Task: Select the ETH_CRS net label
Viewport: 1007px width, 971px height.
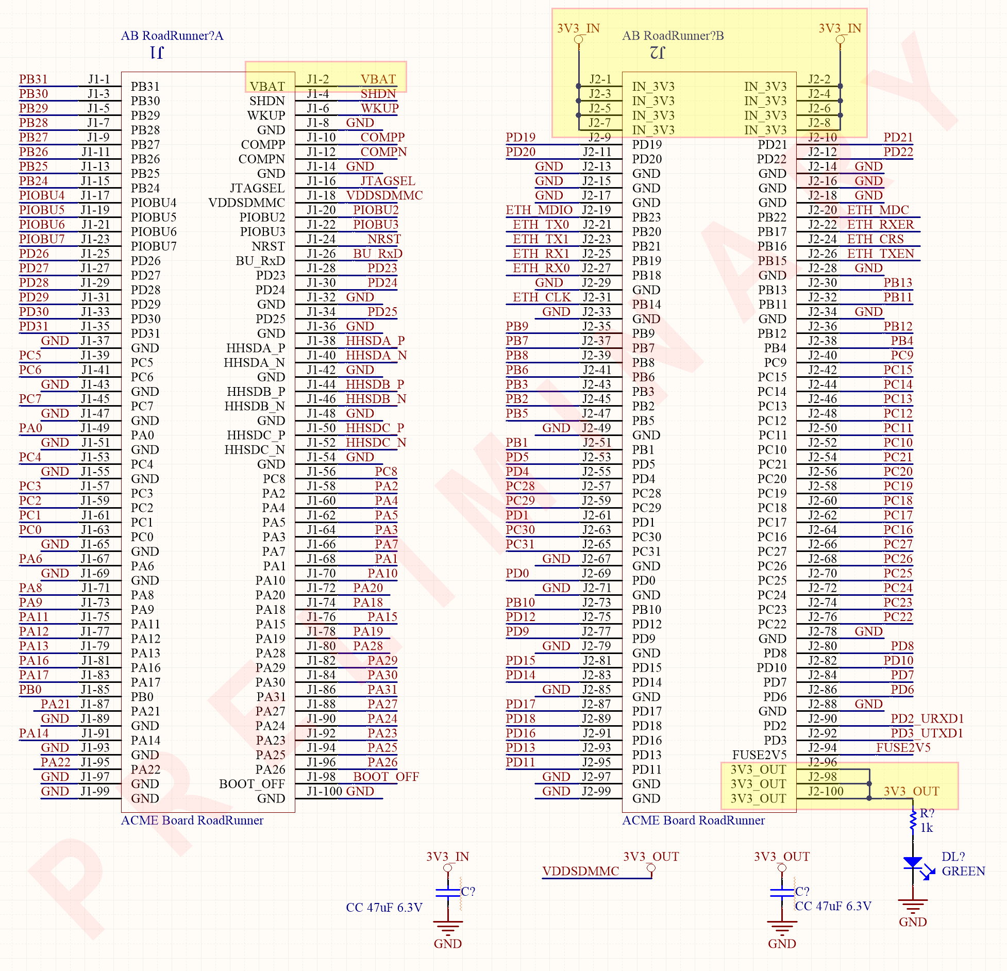Action: (876, 239)
